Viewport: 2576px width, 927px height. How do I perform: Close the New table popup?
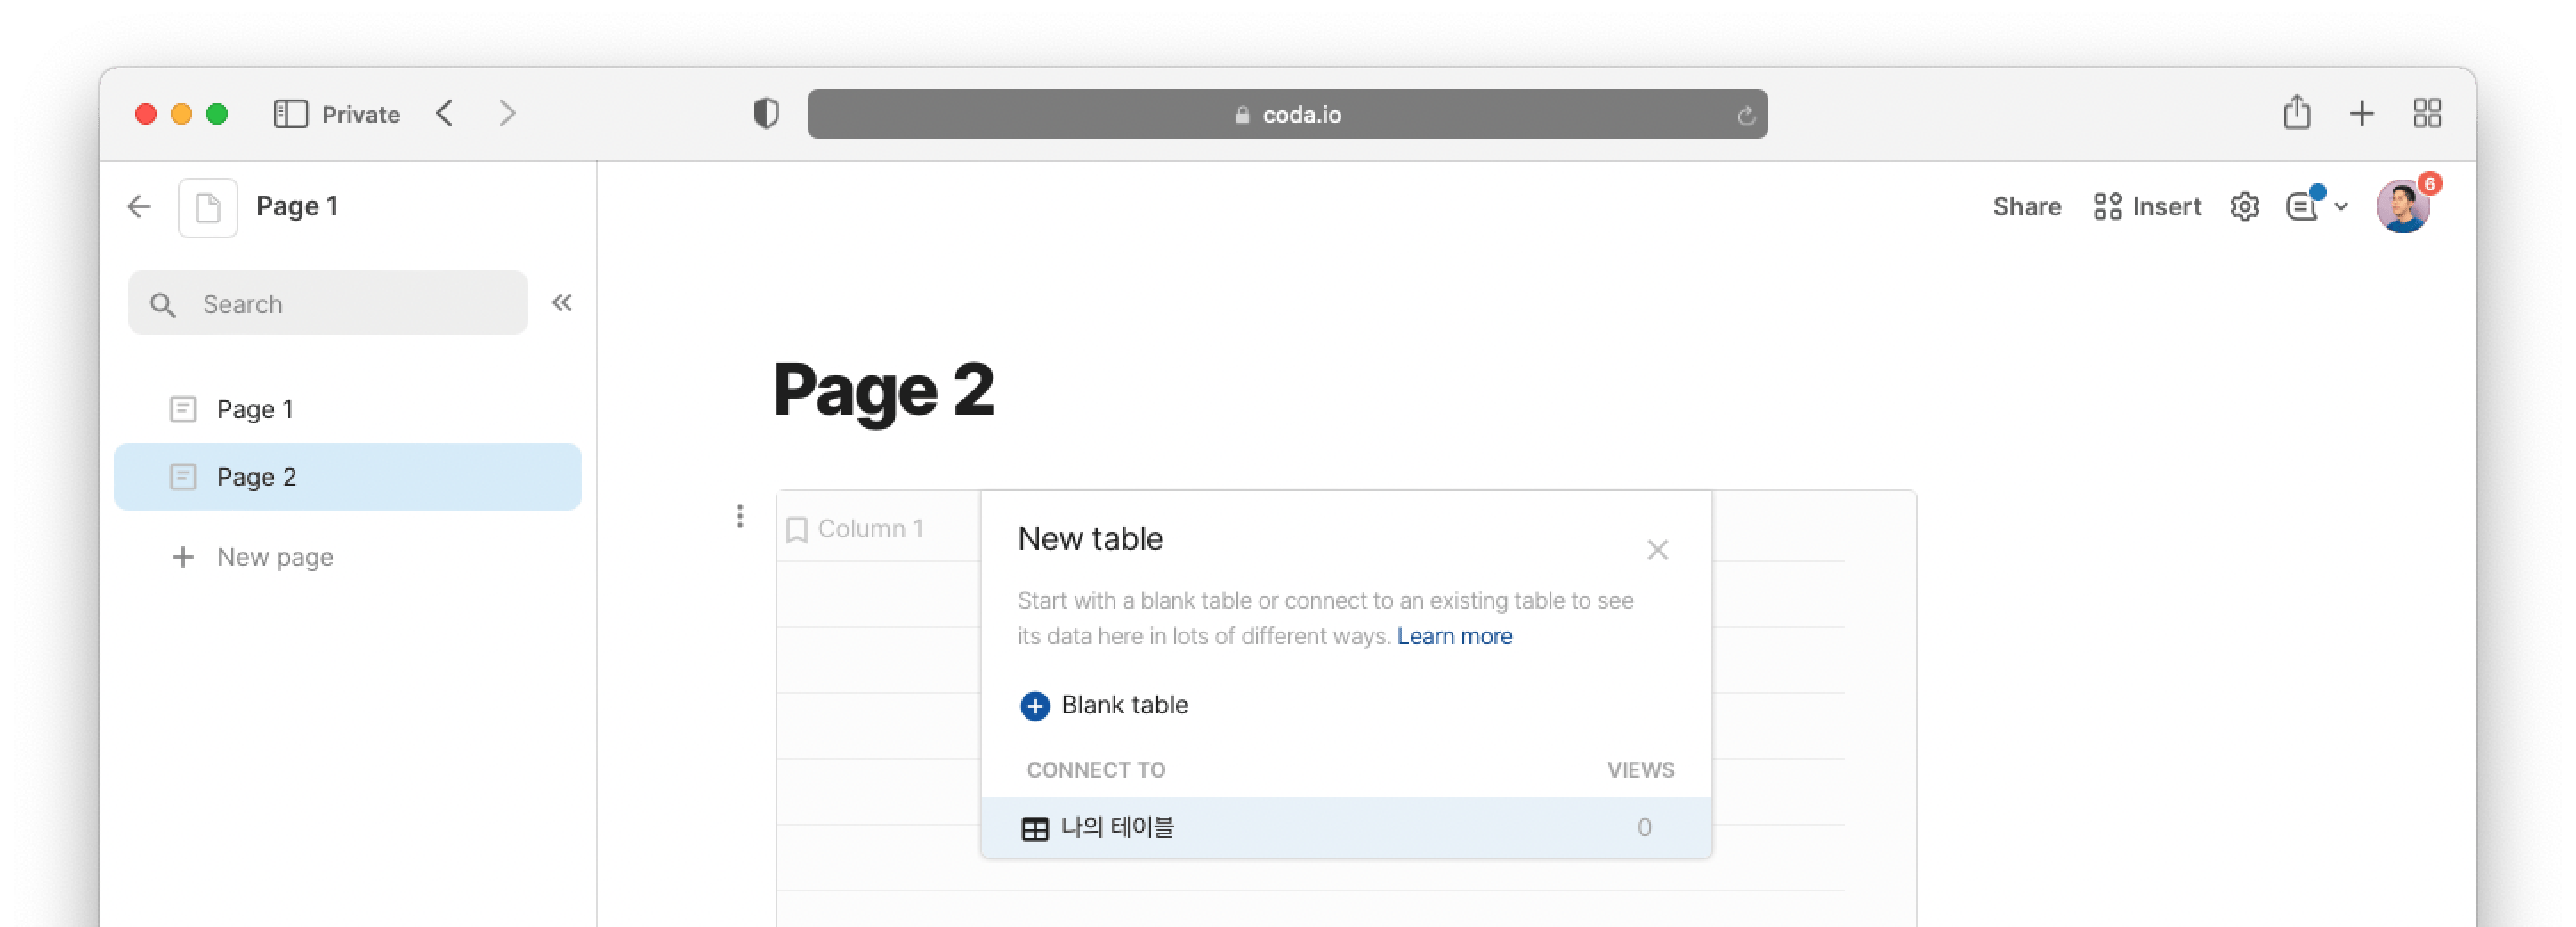tap(1657, 550)
